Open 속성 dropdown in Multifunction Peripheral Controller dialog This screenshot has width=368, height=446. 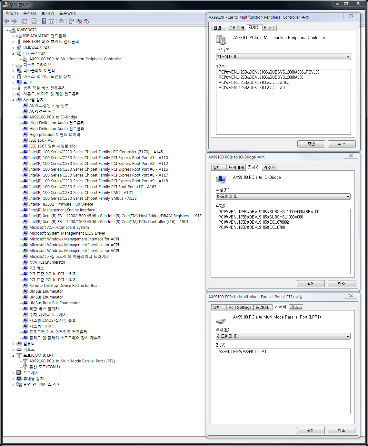pos(283,57)
